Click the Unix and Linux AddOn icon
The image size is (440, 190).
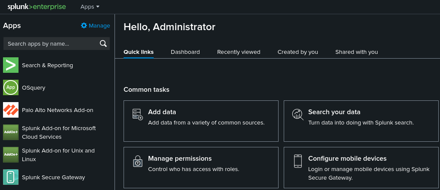[11, 155]
